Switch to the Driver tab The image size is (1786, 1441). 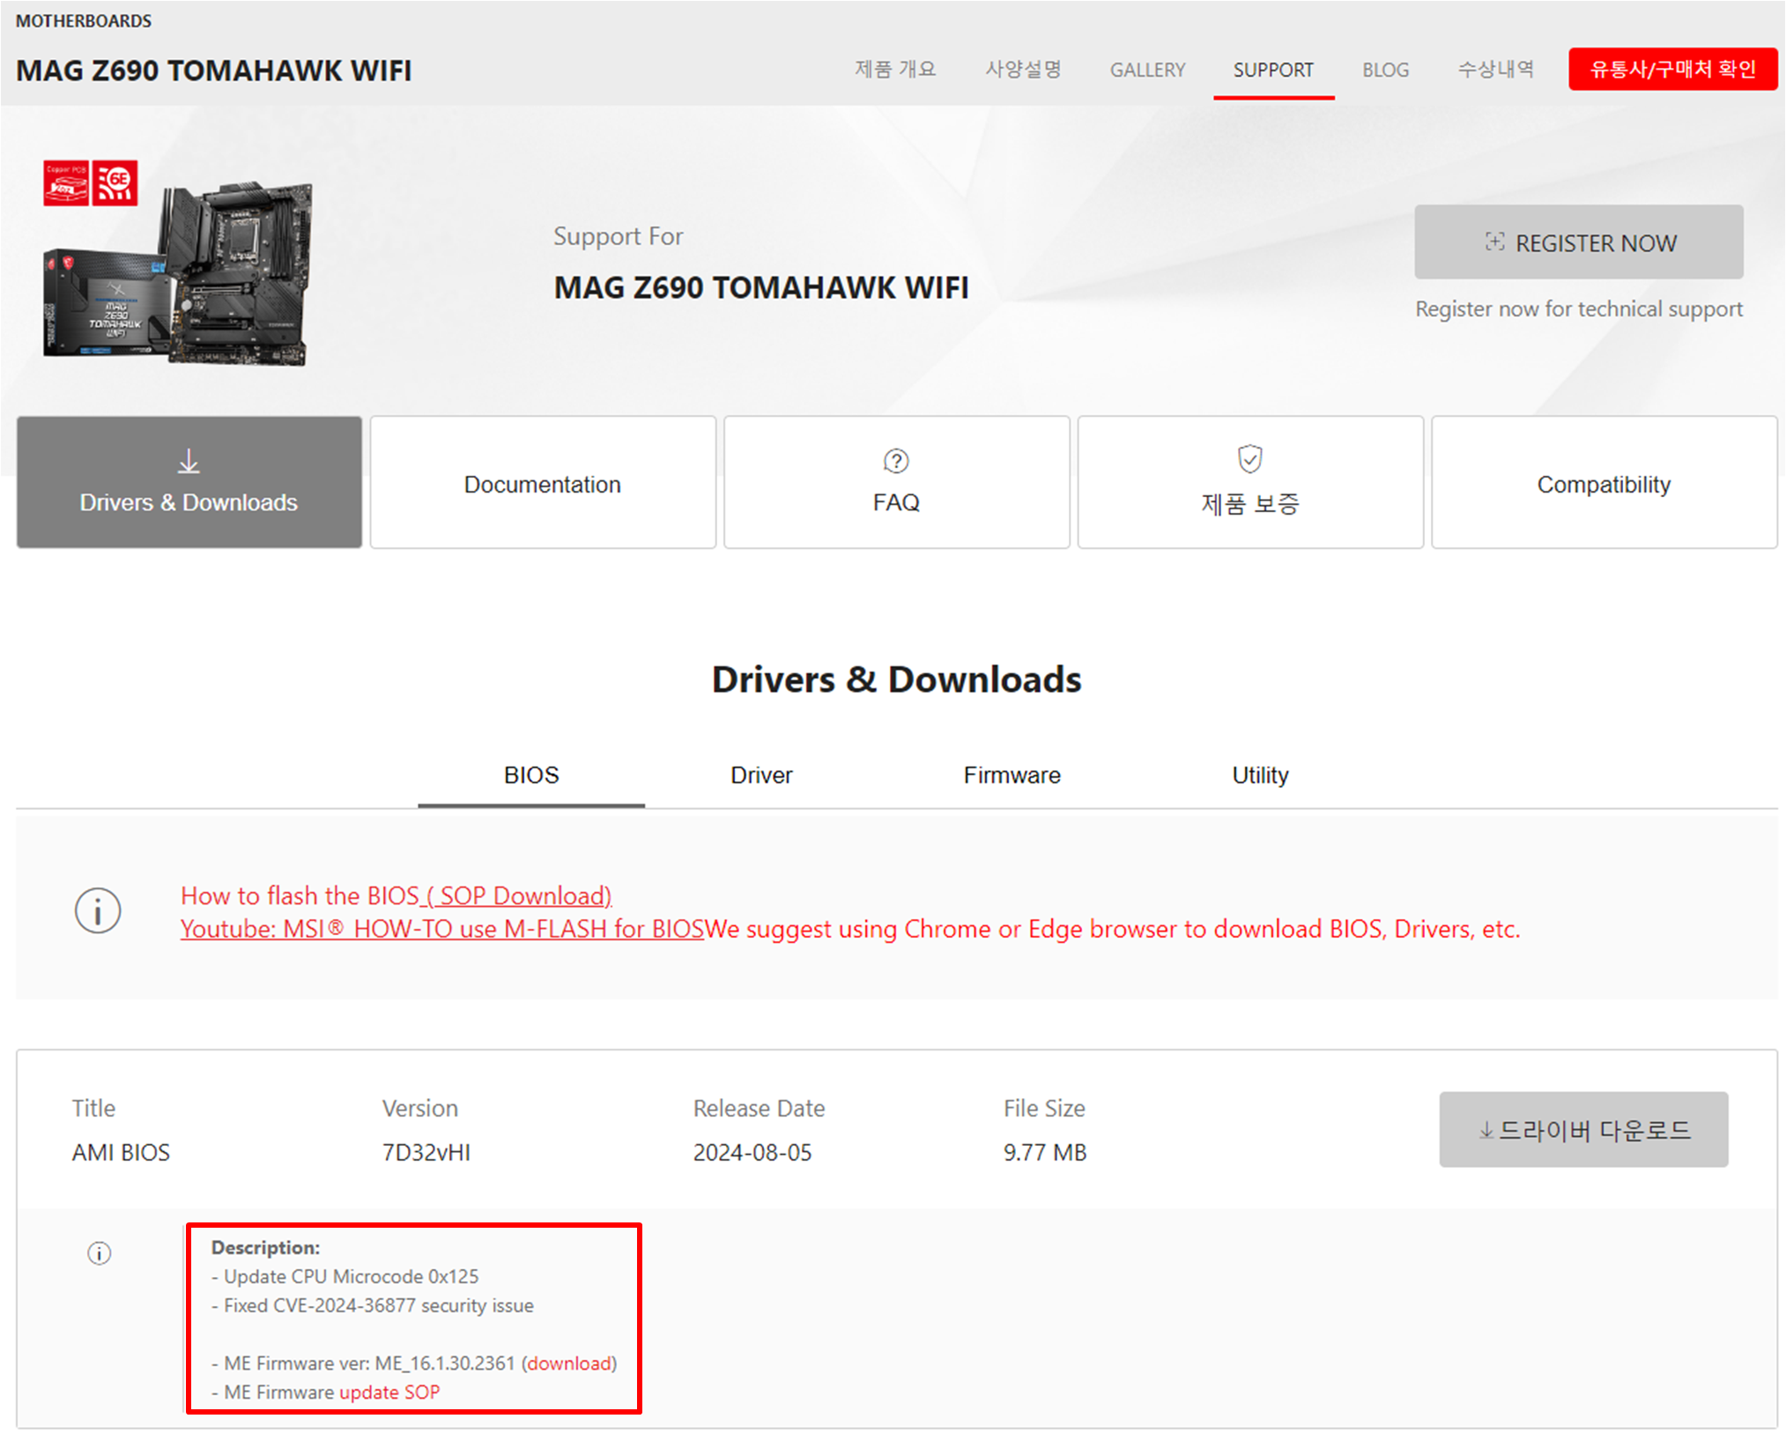[761, 775]
